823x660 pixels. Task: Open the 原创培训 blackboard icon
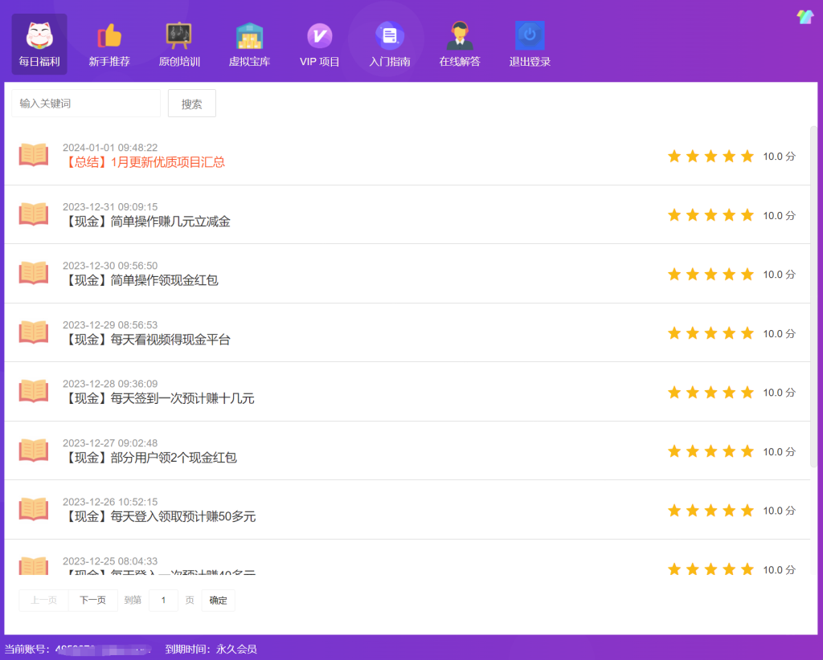click(178, 36)
